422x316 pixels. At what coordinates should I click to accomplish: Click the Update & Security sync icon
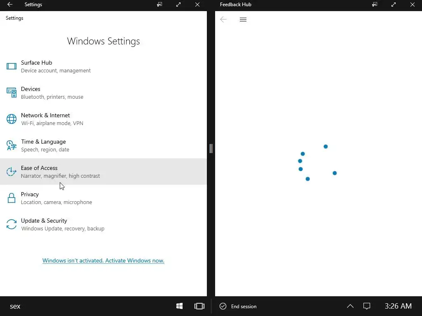click(x=12, y=224)
